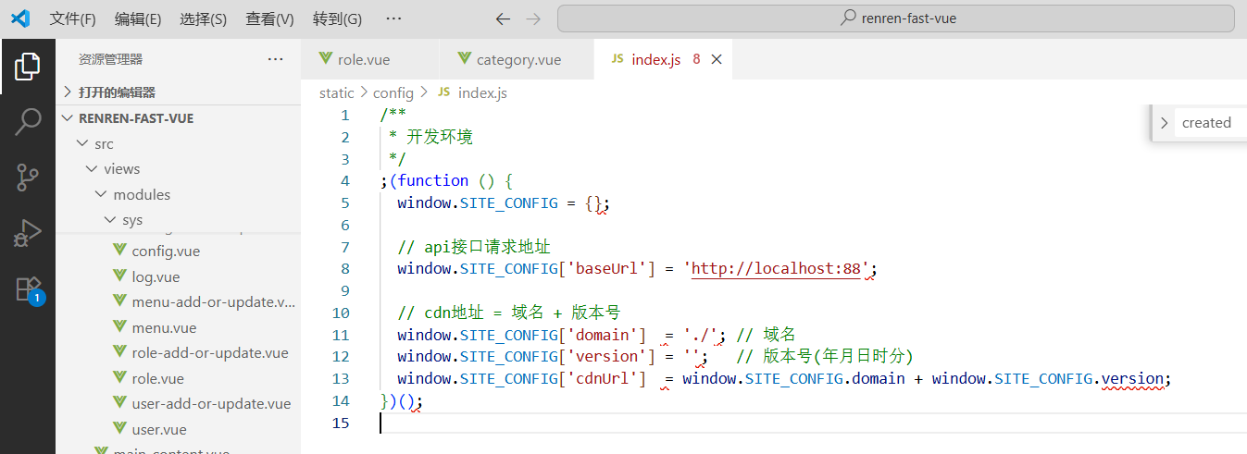
Task: Open log.vue in the file tree
Action: click(156, 276)
